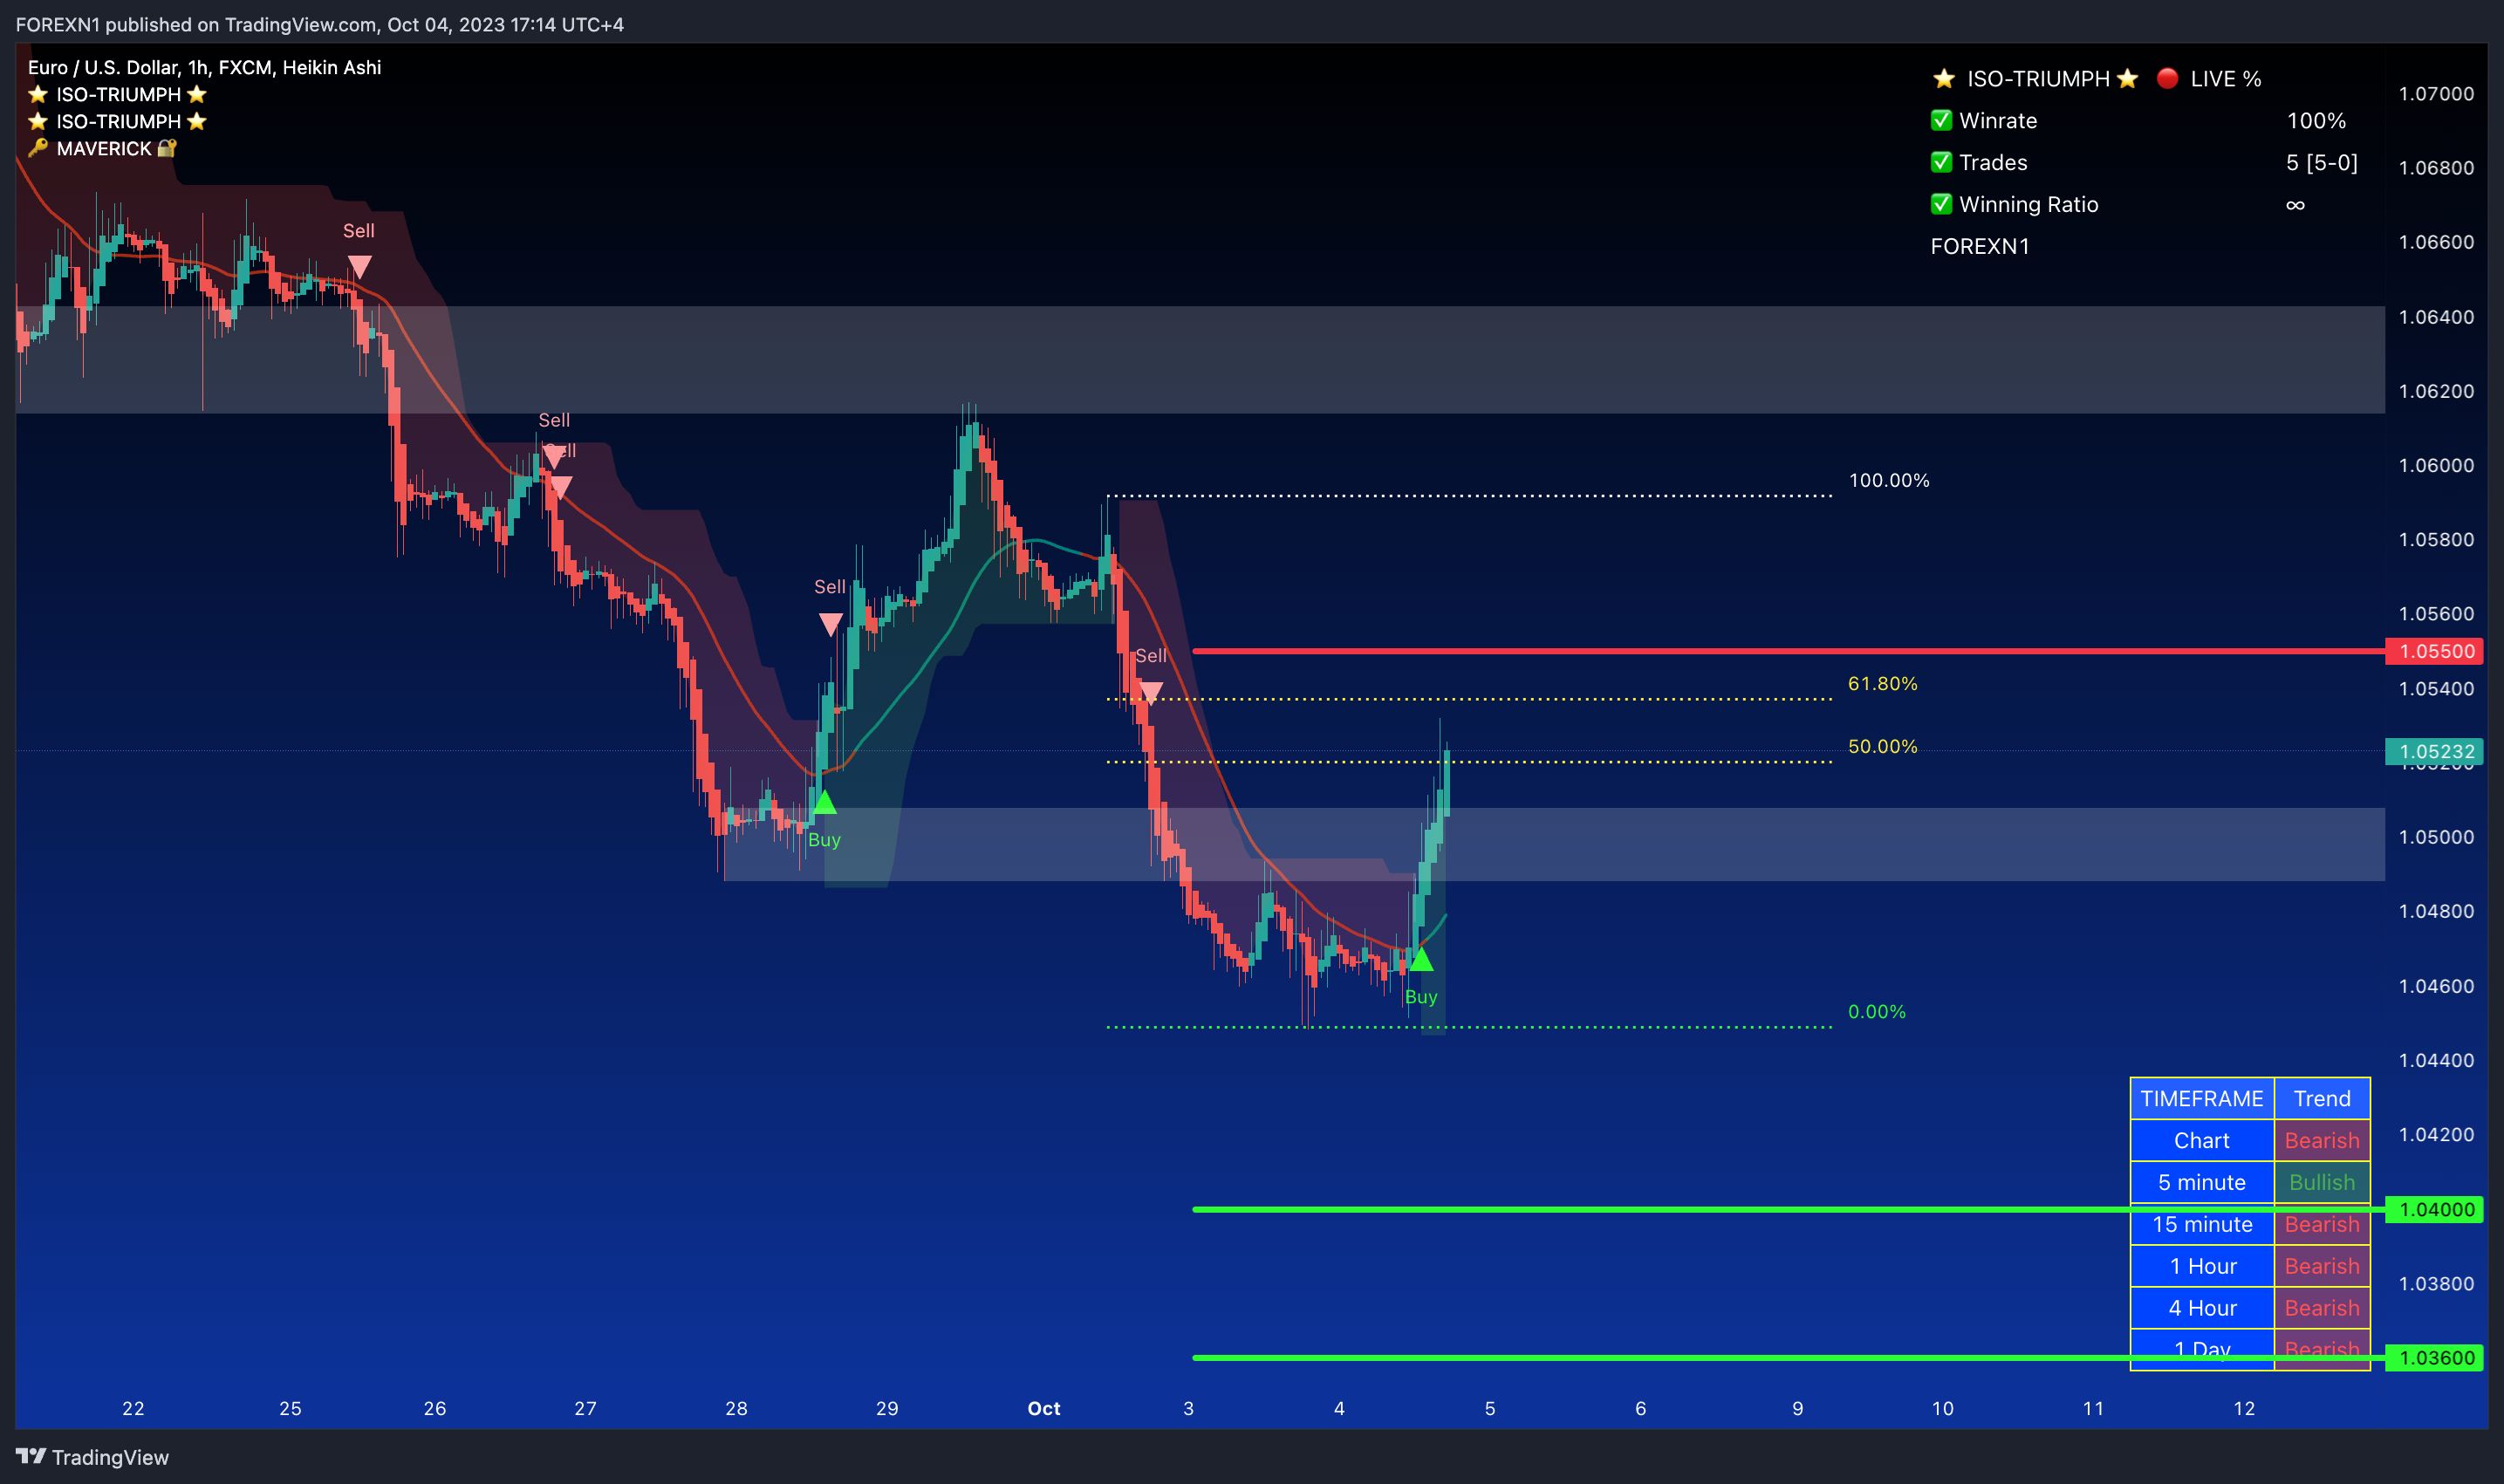This screenshot has width=2504, height=1484.
Task: Select the first ISO-TRIUMPH indicator legend
Action: (x=117, y=94)
